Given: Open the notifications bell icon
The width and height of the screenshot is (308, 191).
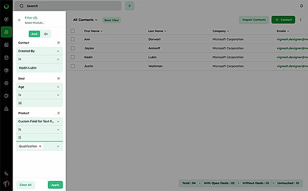Looking at the screenshot, I should 301,6.
